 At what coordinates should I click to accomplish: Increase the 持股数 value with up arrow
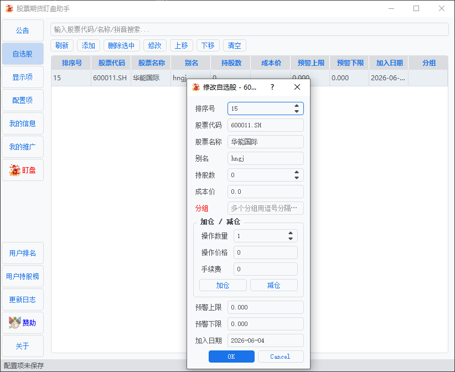297,172
